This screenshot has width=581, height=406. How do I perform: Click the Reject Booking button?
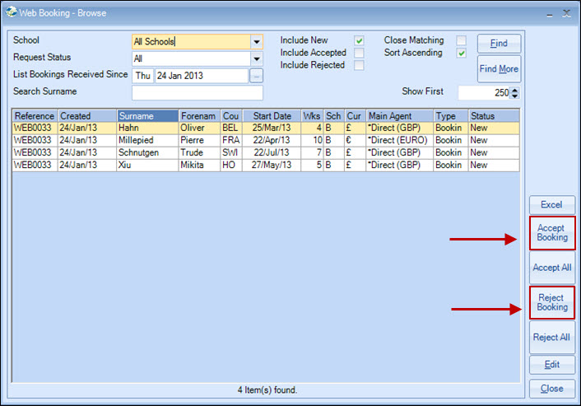[551, 302]
